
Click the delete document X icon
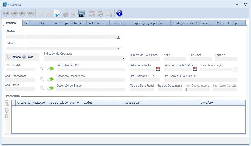[x=65, y=13]
